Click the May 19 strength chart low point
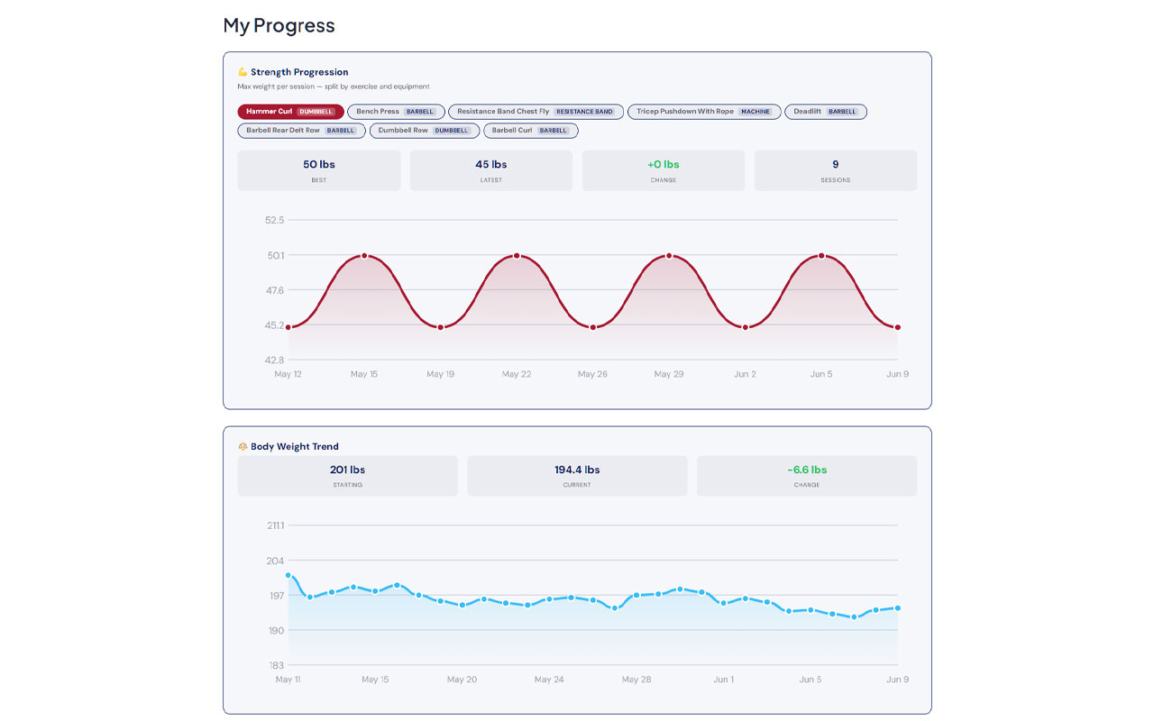This screenshot has height=721, width=1154. (441, 327)
